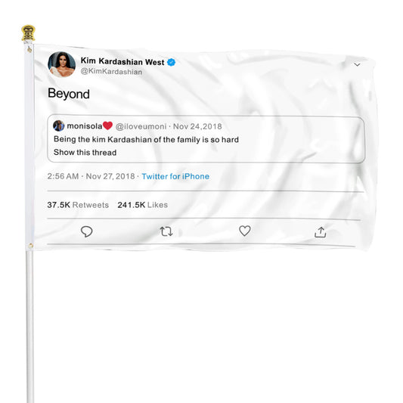Click the share upload icon
This screenshot has height=403, width=403.
tap(321, 232)
